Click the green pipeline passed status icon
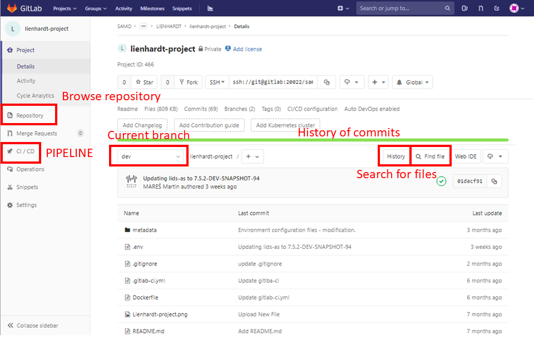 coord(441,181)
